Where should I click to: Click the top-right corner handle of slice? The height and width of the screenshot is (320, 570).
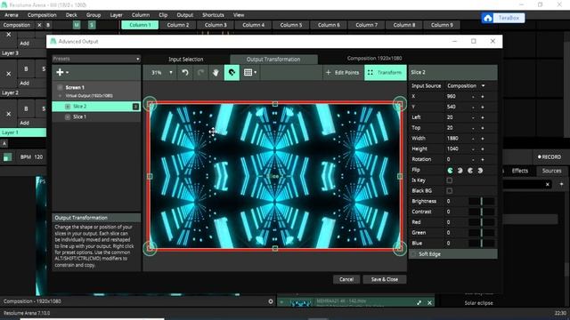click(400, 104)
